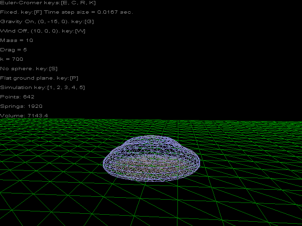Click the Mass = 10 value
This screenshot has width=302, height=226.
(x=17, y=40)
